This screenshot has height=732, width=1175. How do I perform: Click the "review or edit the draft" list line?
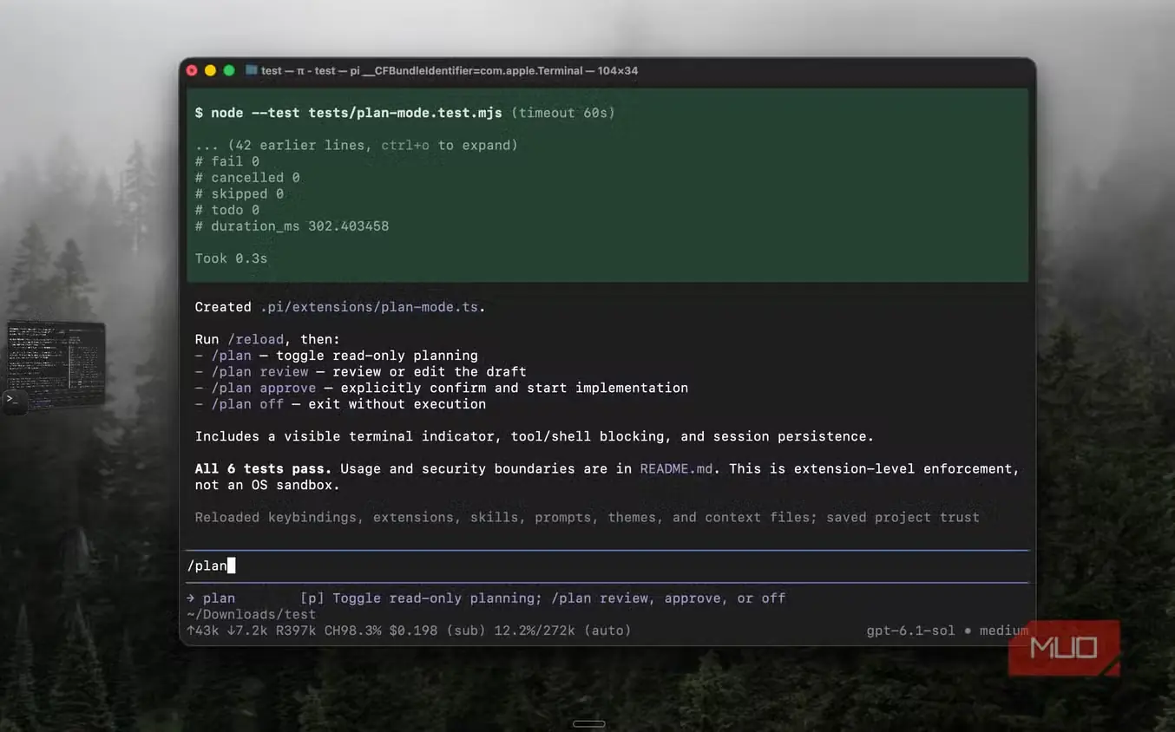(361, 371)
